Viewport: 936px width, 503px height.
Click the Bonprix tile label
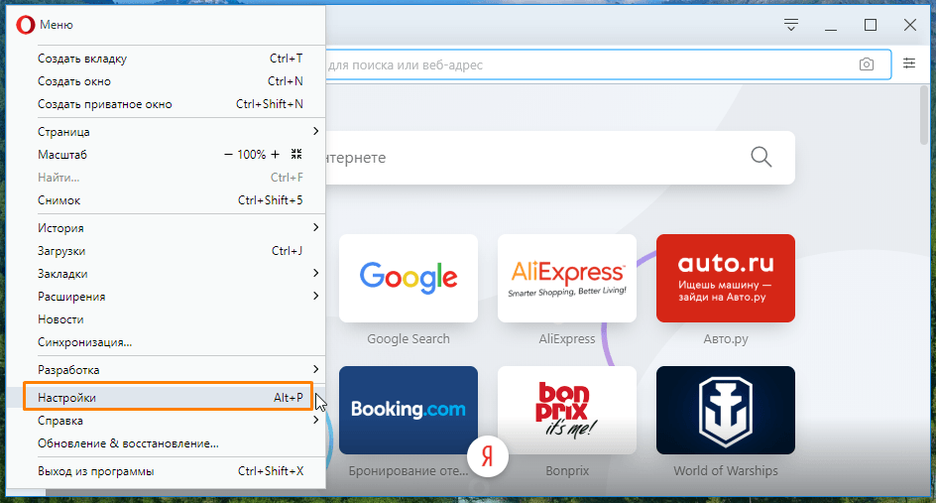tap(567, 470)
